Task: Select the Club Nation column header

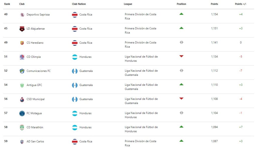Action: 79,4
